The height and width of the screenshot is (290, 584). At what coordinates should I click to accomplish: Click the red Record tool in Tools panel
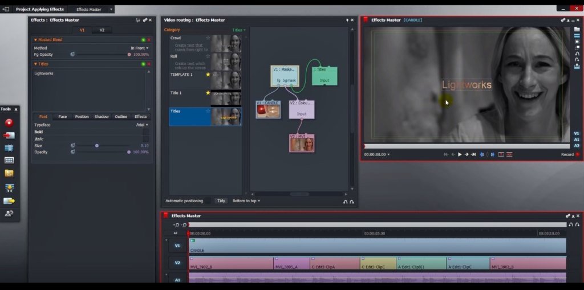click(x=9, y=122)
